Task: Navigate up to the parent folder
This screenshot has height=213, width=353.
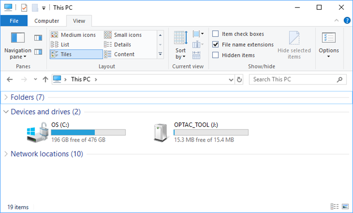Action: 45,79
